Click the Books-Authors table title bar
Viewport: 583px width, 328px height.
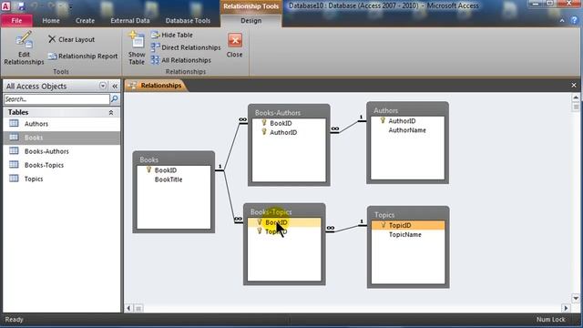pyautogui.click(x=289, y=112)
